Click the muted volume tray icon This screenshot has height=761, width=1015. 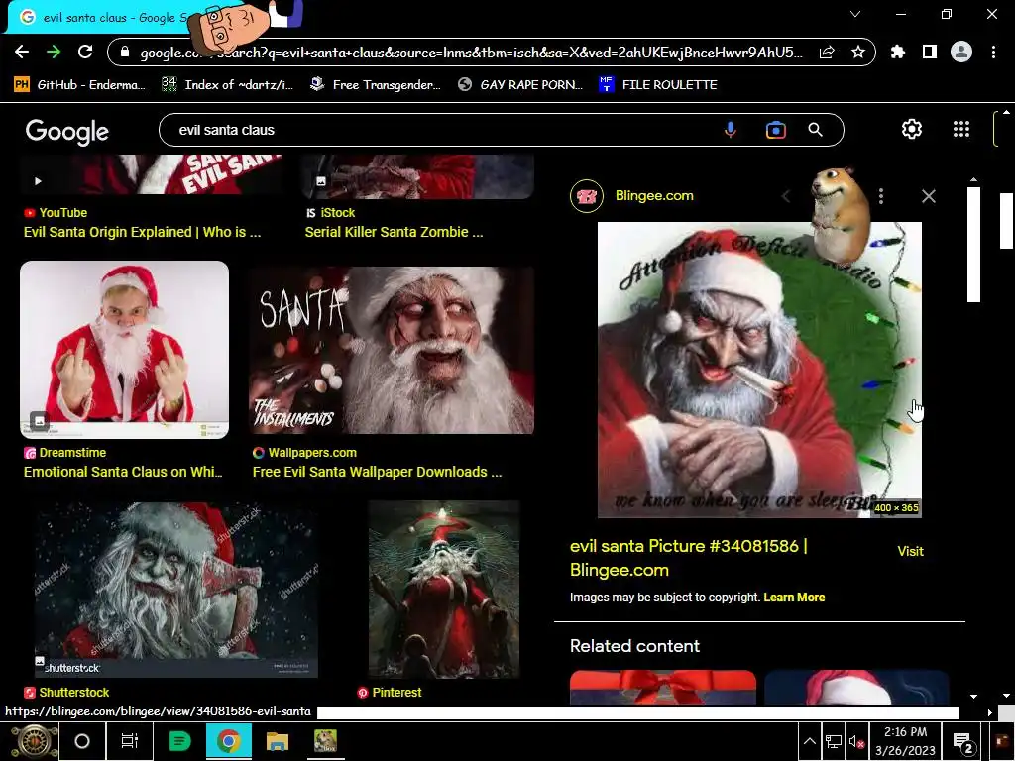pos(856,741)
